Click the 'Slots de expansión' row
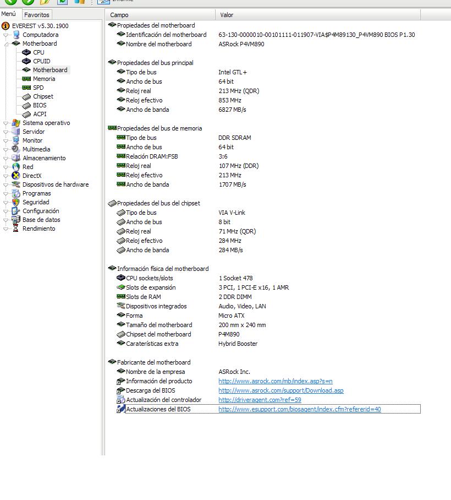The image size is (451, 500). [x=263, y=287]
